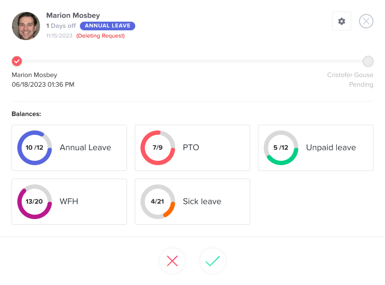Open the settings gear menu
385x285 pixels.
[342, 21]
